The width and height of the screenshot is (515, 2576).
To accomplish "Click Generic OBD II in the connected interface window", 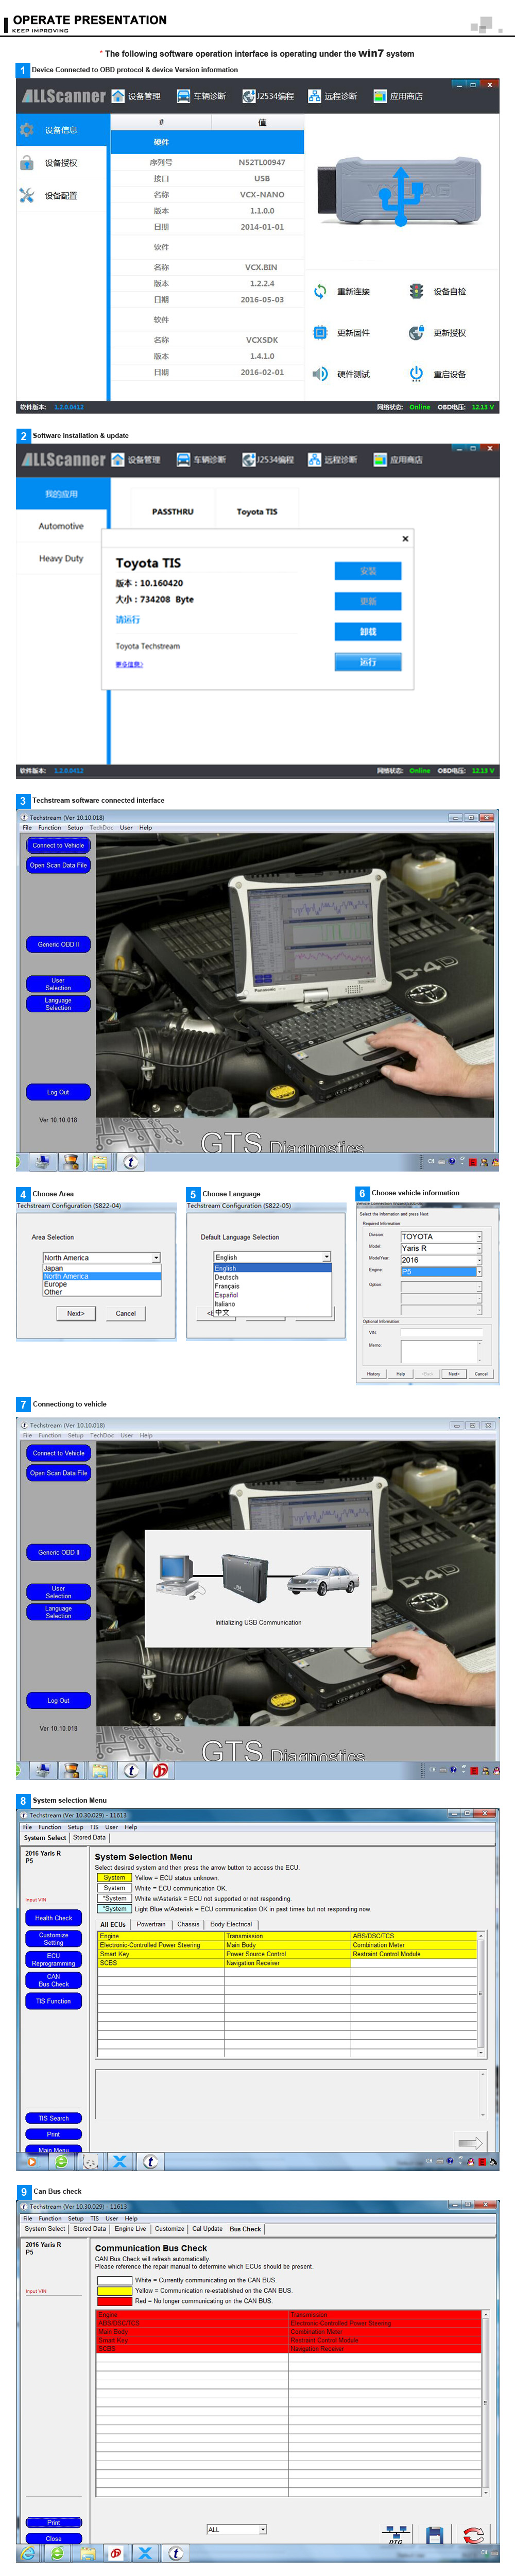I will pyautogui.click(x=58, y=944).
